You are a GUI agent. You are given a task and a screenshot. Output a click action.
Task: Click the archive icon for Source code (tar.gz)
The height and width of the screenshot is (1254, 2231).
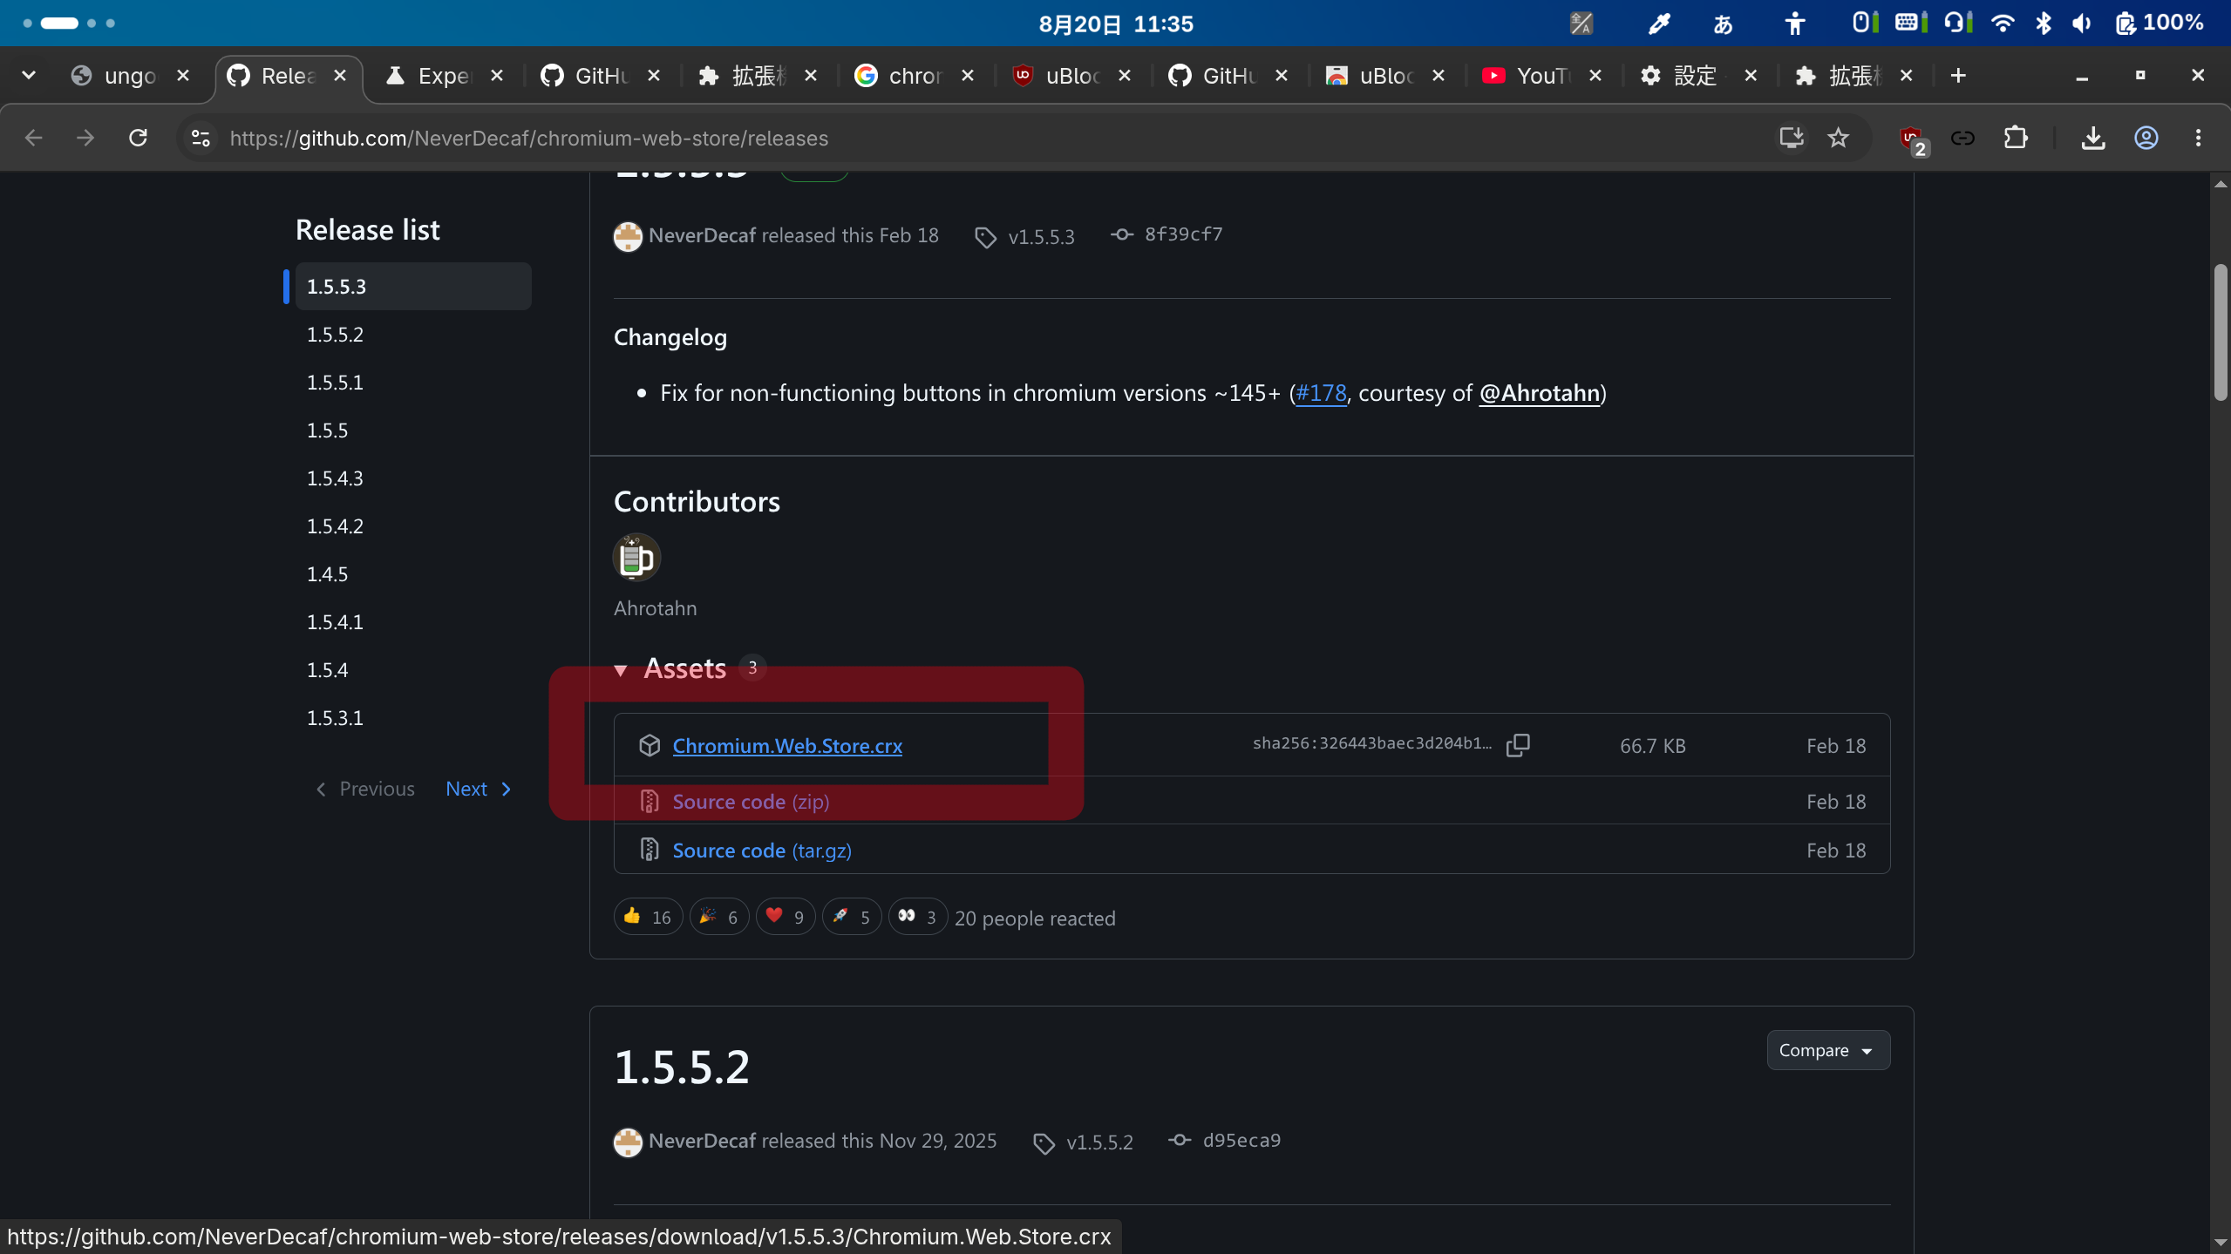(x=650, y=850)
